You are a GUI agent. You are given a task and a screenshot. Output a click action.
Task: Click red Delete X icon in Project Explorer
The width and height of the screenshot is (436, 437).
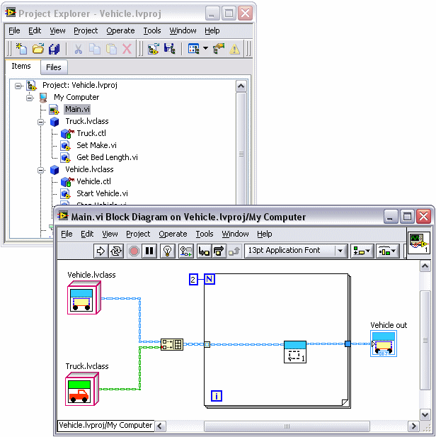[x=127, y=49]
